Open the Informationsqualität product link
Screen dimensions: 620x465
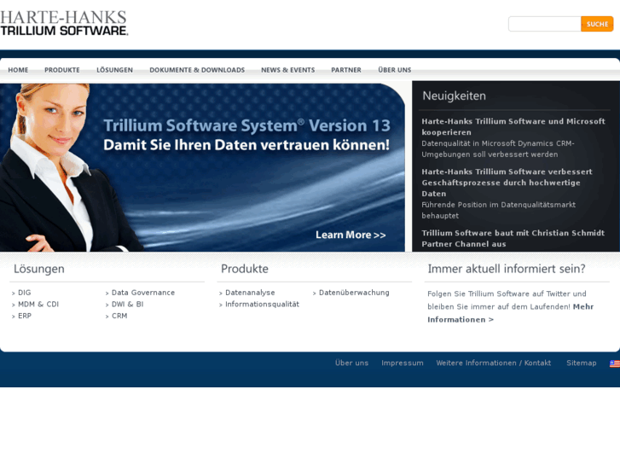pyautogui.click(x=262, y=304)
